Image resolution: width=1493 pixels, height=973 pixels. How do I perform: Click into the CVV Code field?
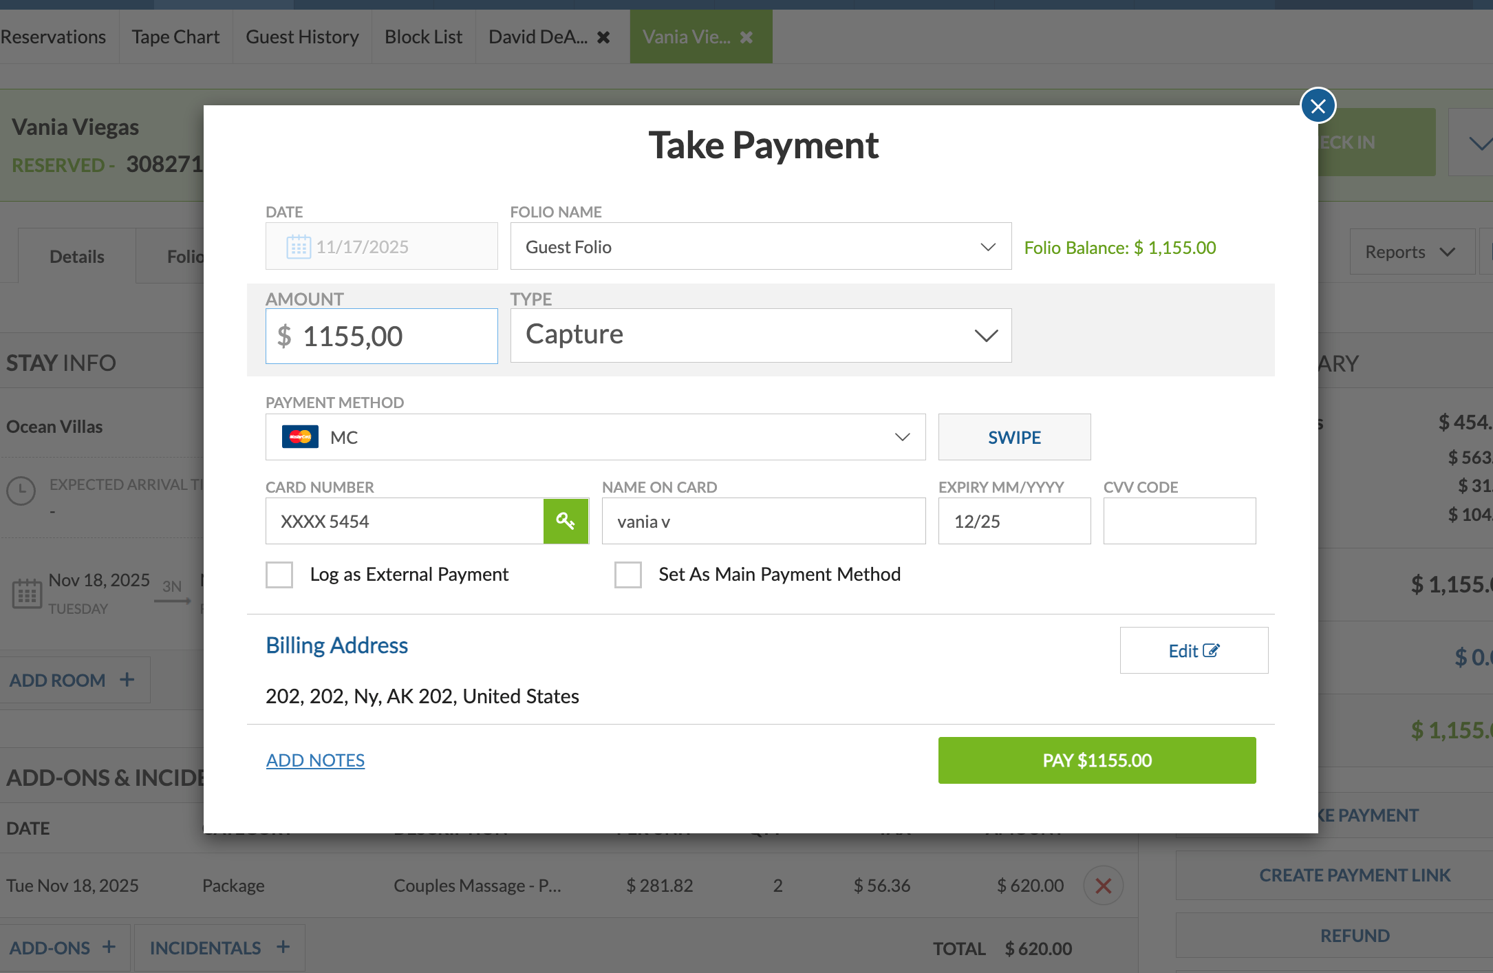pyautogui.click(x=1179, y=521)
